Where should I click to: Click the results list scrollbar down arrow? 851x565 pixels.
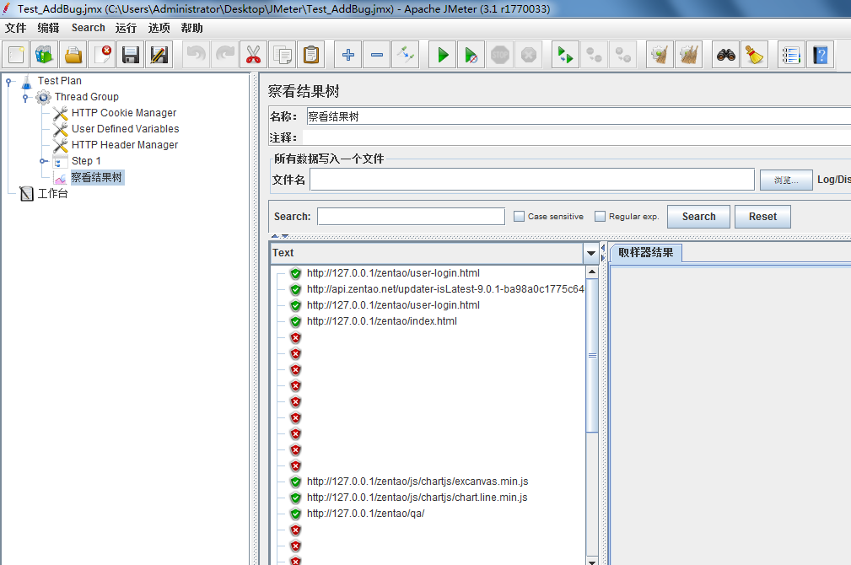[x=592, y=560]
